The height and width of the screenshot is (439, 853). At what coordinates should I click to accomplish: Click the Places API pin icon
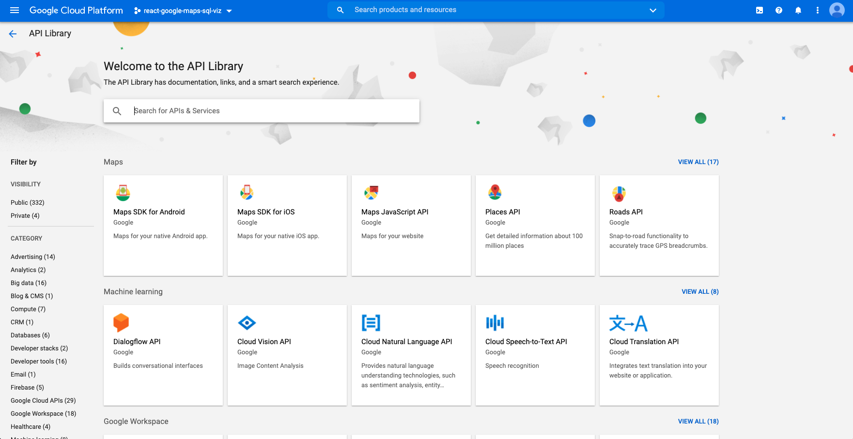click(x=495, y=193)
